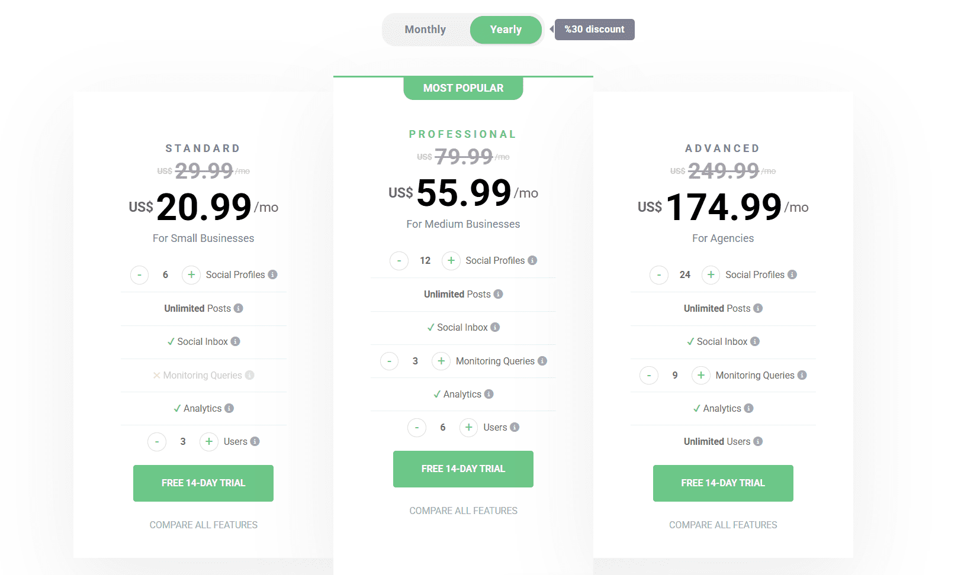Increase Users count on Professional plan
Viewport: 977px width, 575px height.
pos(468,427)
